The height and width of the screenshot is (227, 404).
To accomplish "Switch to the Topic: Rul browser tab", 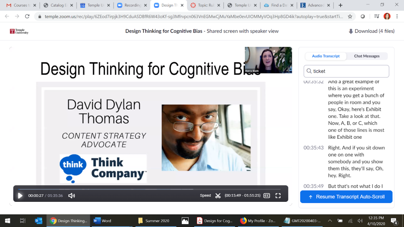I will pyautogui.click(x=206, y=5).
